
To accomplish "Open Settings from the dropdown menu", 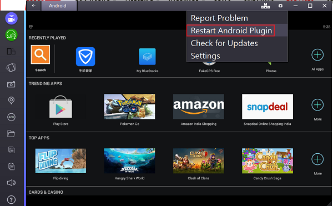I will [x=237, y=56].
